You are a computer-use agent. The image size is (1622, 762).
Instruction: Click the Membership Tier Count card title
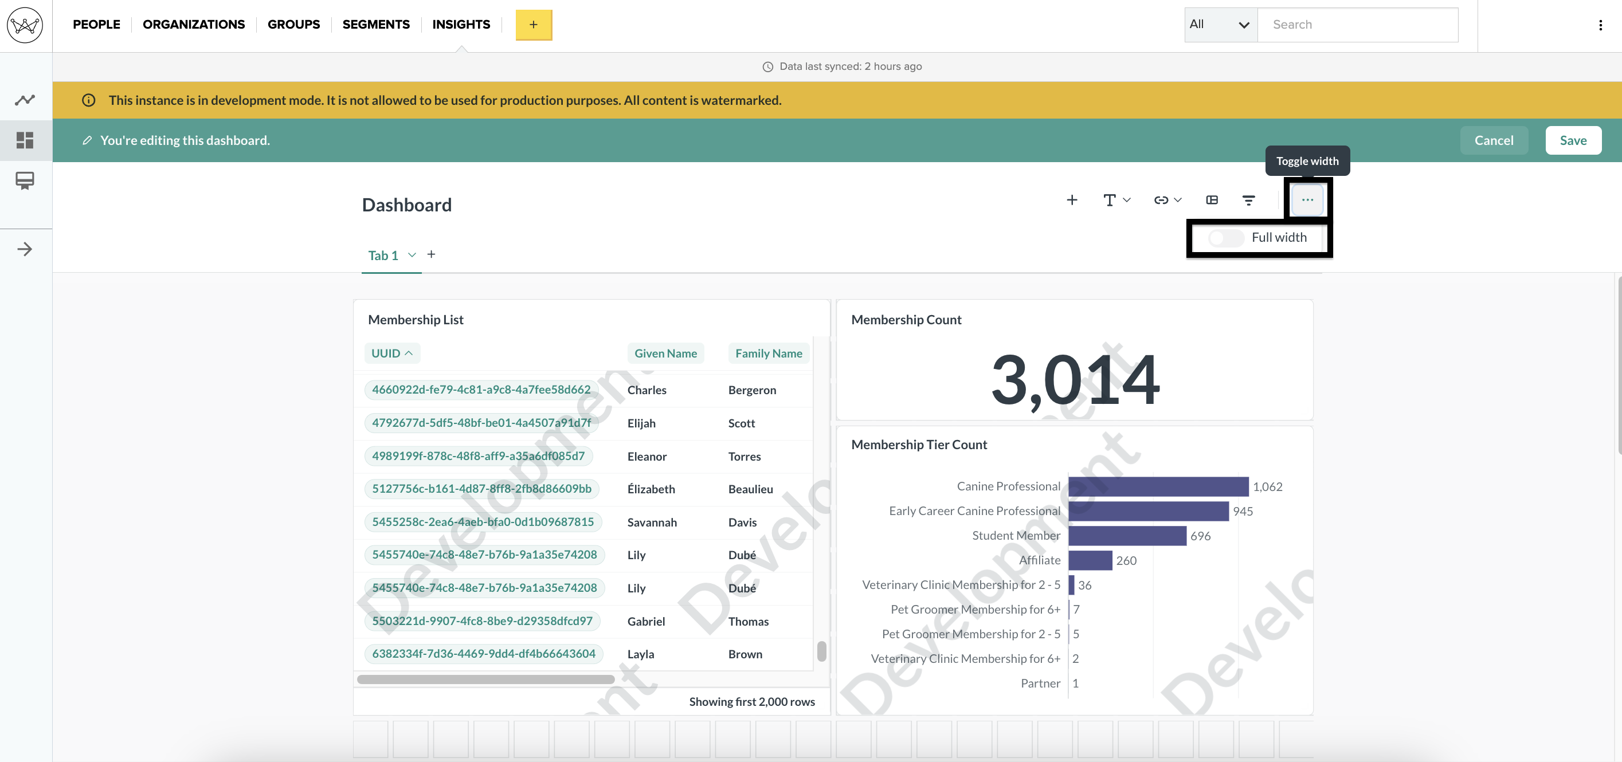(919, 444)
